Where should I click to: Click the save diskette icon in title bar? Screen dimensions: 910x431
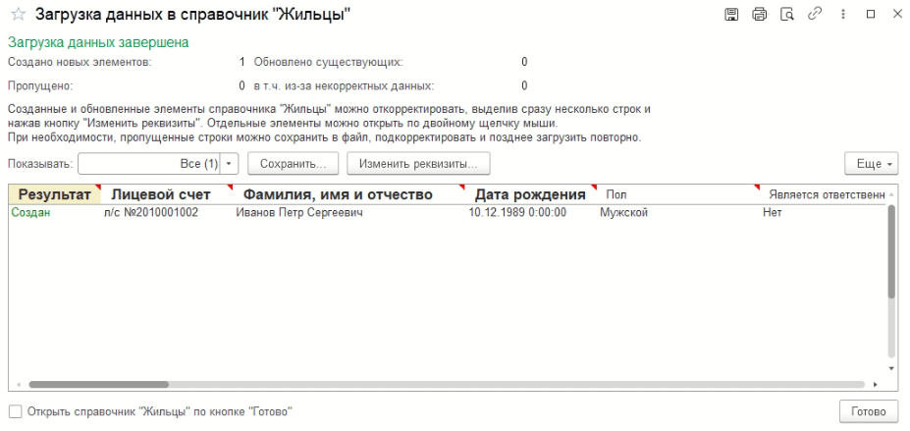tap(731, 14)
